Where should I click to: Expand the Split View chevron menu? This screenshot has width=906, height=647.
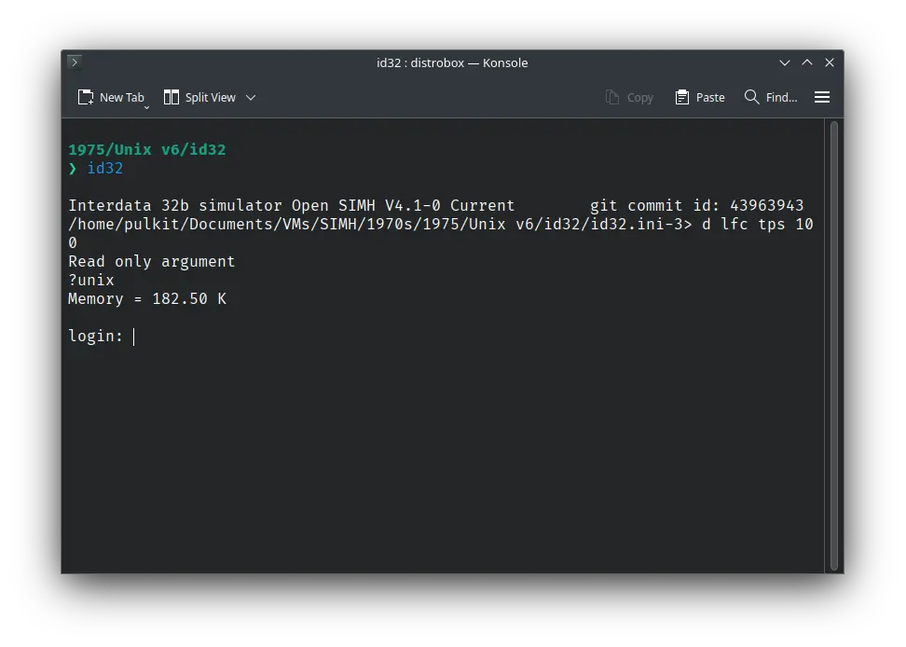(251, 97)
